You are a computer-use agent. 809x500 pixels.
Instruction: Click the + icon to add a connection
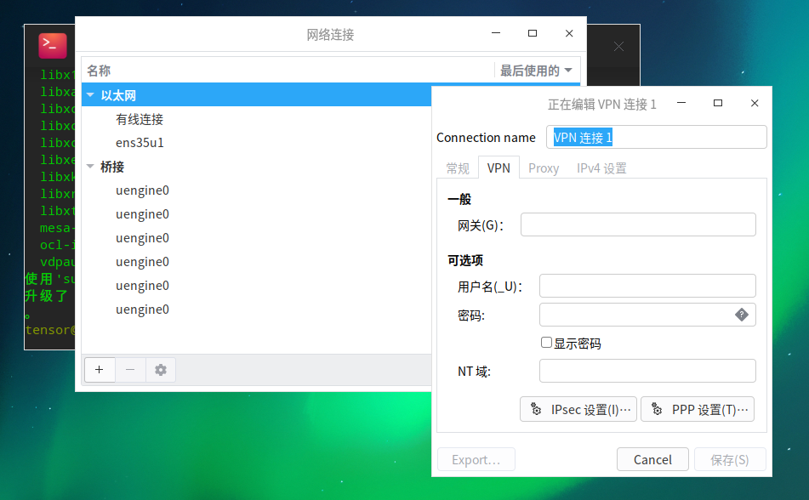click(100, 370)
